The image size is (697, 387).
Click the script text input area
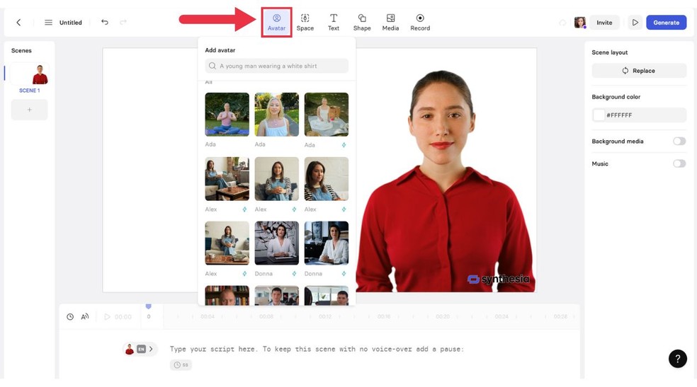[x=317, y=350]
